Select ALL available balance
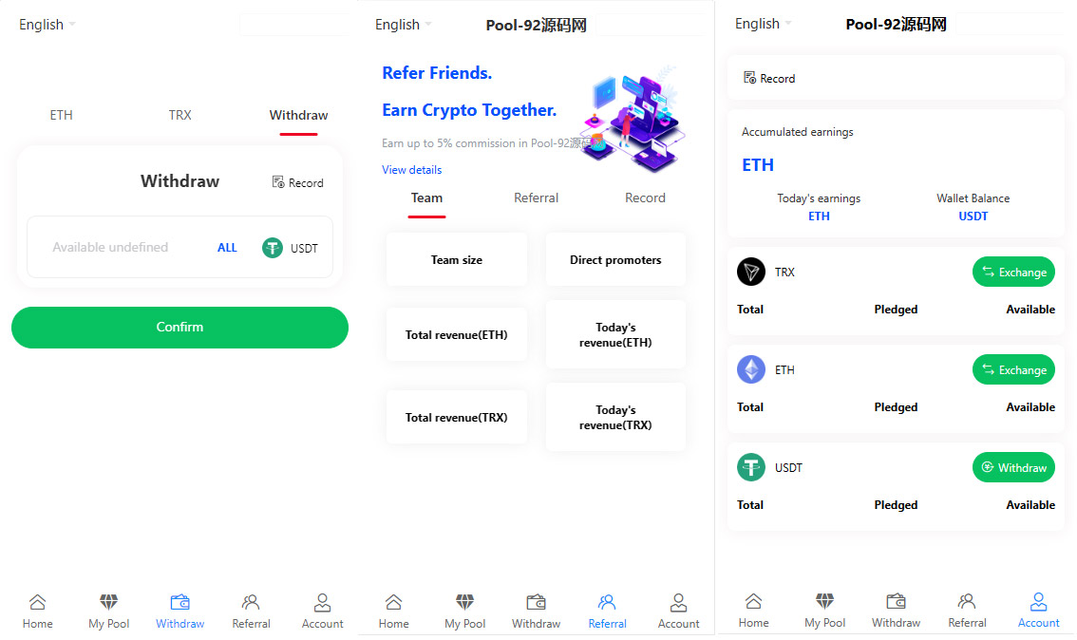The height and width of the screenshot is (640, 1077). tap(227, 248)
